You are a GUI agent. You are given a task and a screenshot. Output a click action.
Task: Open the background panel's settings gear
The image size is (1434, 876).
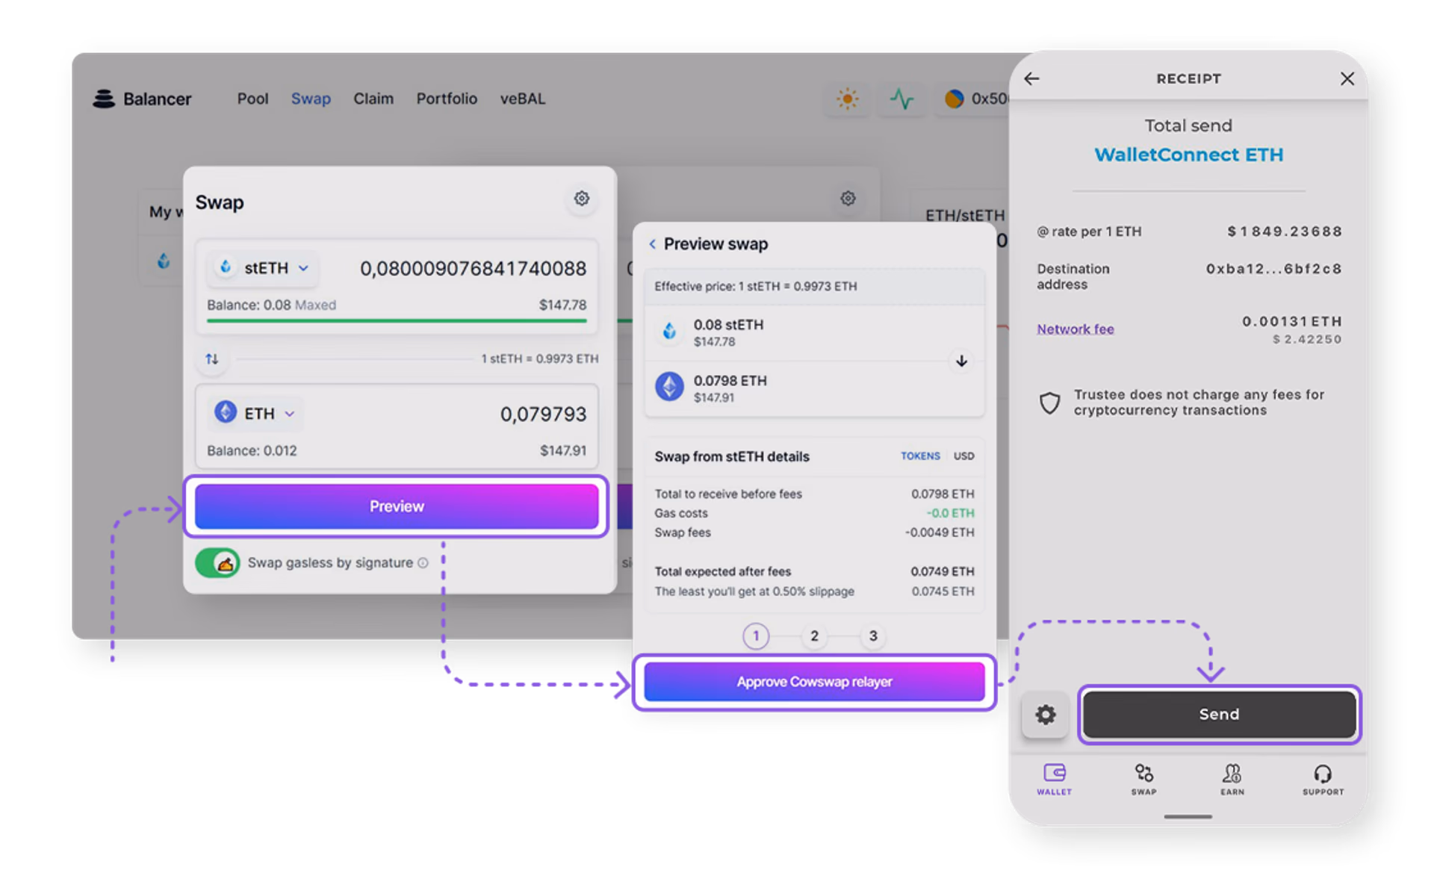(x=848, y=199)
